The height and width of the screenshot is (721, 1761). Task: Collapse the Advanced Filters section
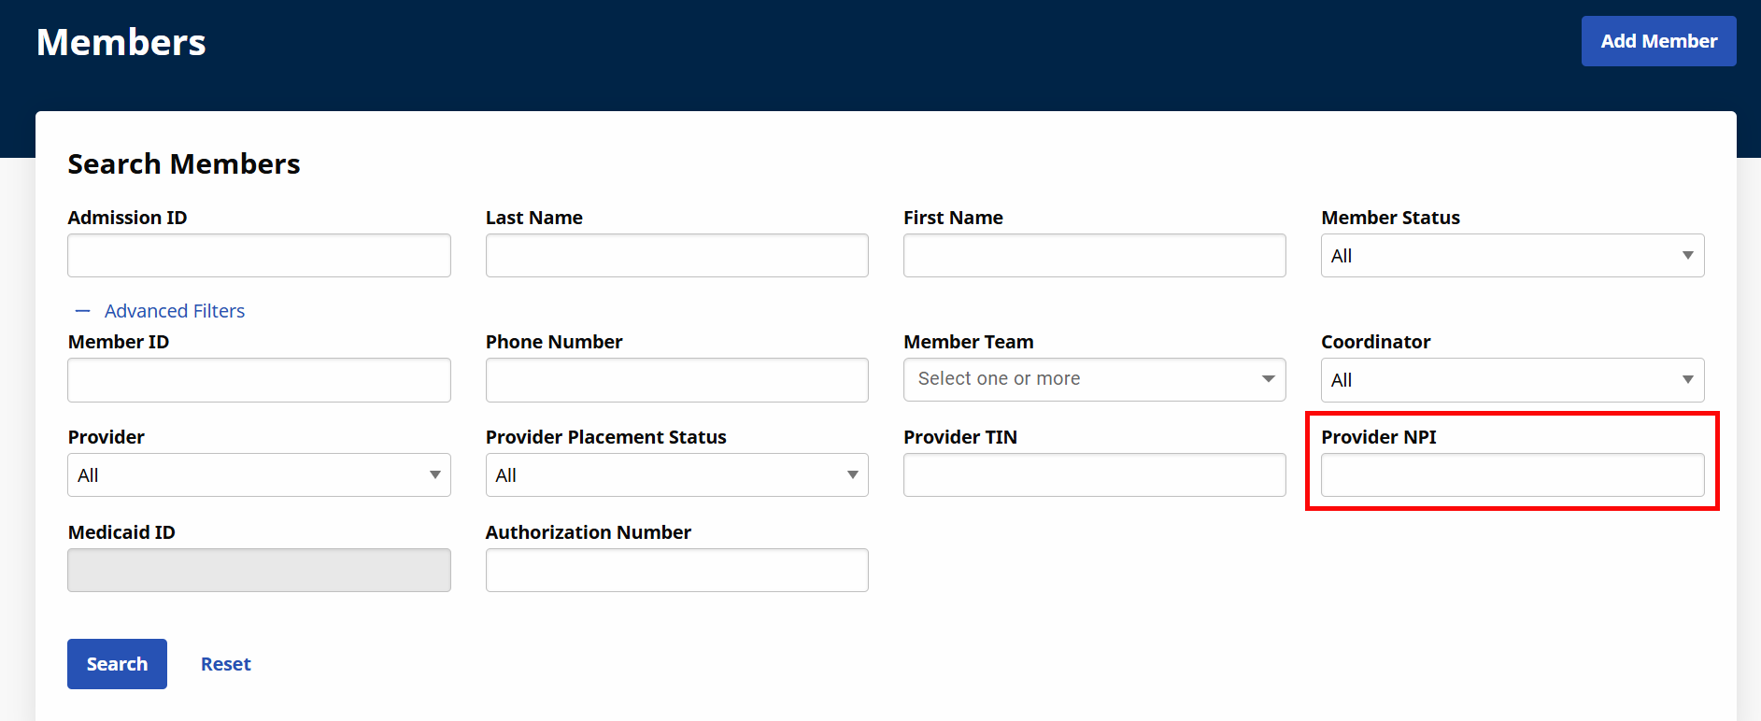(174, 311)
